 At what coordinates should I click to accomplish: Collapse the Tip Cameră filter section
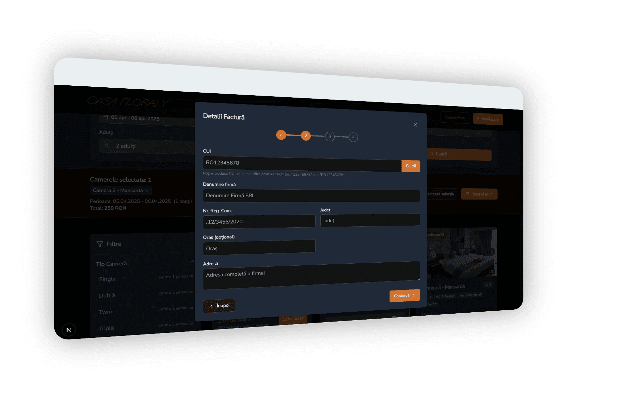pyautogui.click(x=192, y=262)
